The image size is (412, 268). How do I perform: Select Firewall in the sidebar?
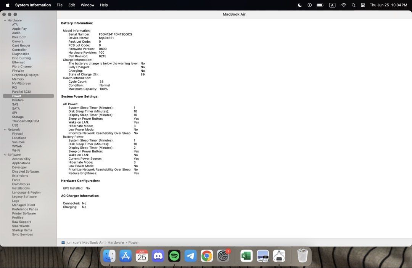pos(18,133)
